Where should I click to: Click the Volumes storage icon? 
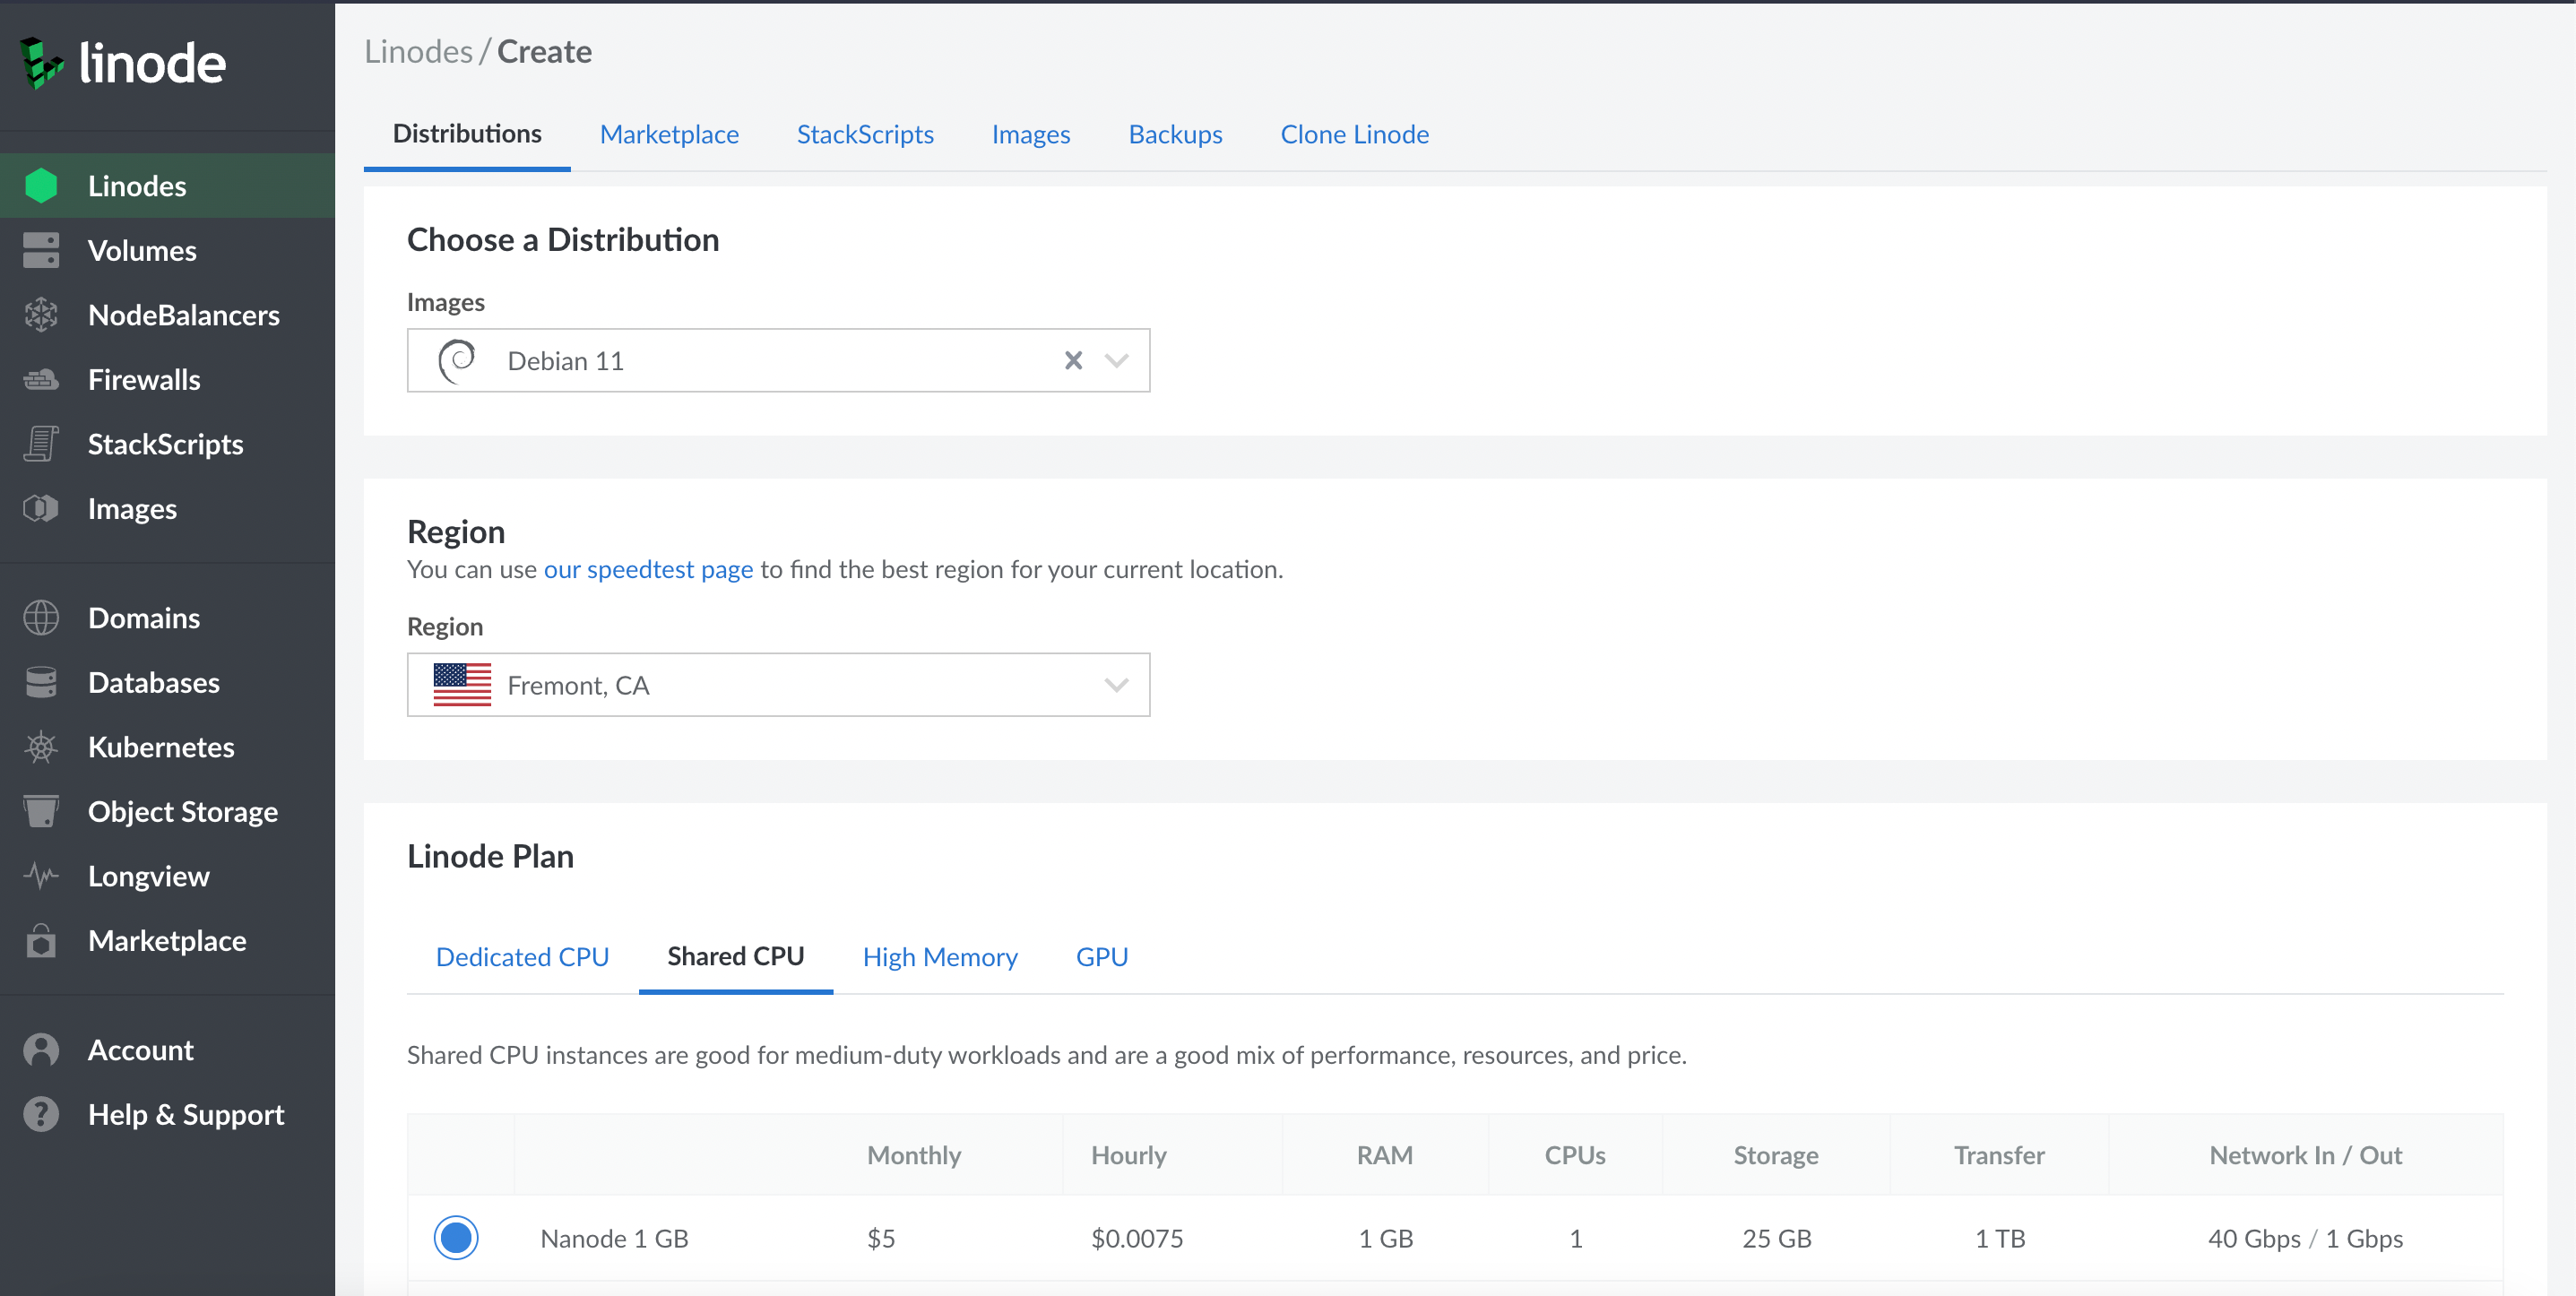point(41,250)
